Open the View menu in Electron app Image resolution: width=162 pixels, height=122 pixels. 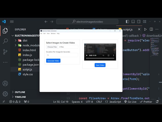[x=48, y=34]
